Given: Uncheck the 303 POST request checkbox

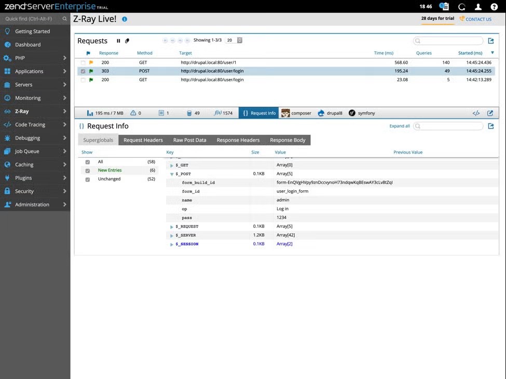Looking at the screenshot, I should [x=83, y=71].
